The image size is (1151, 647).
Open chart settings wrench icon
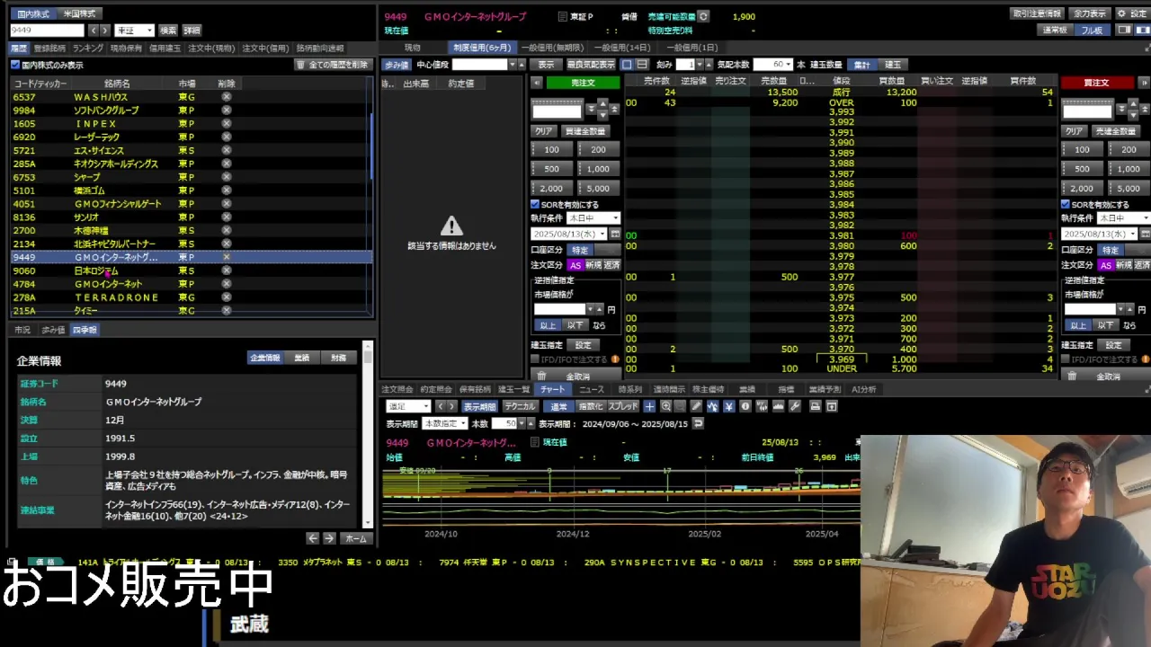click(795, 406)
